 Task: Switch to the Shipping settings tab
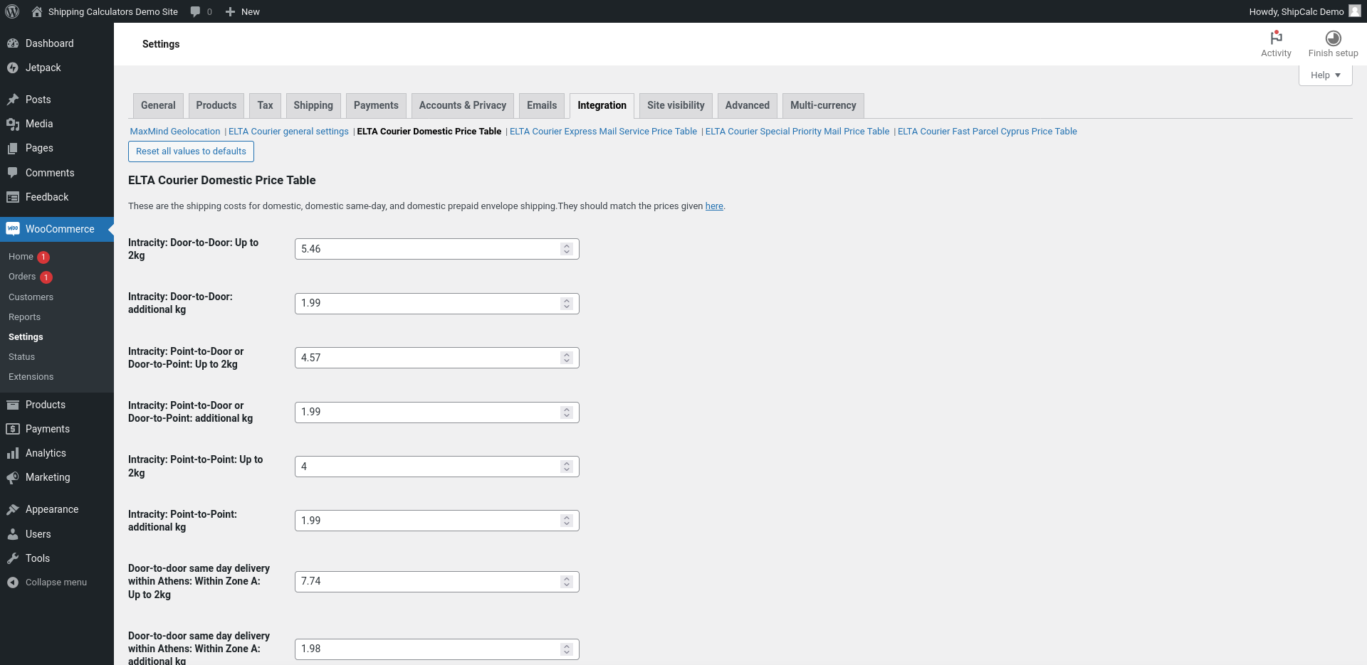313,105
